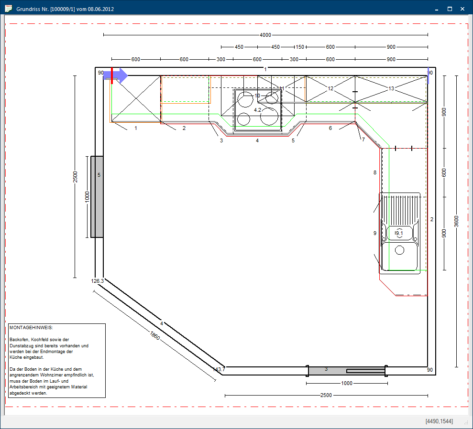Screen dimensions: 473x429
Task: Maximize the Grundriss window
Action: coord(450,9)
